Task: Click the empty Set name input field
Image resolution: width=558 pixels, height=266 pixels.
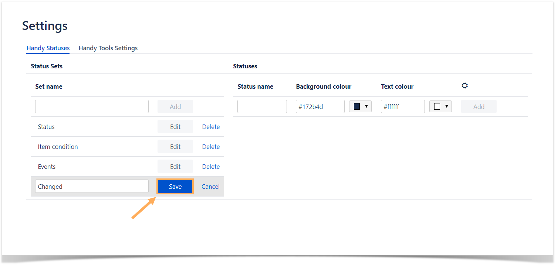Action: (x=92, y=106)
